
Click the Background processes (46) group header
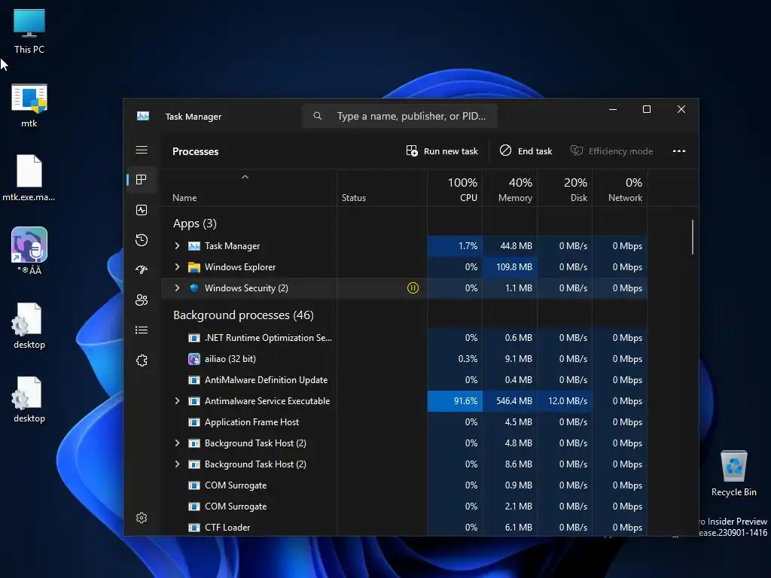(x=243, y=315)
